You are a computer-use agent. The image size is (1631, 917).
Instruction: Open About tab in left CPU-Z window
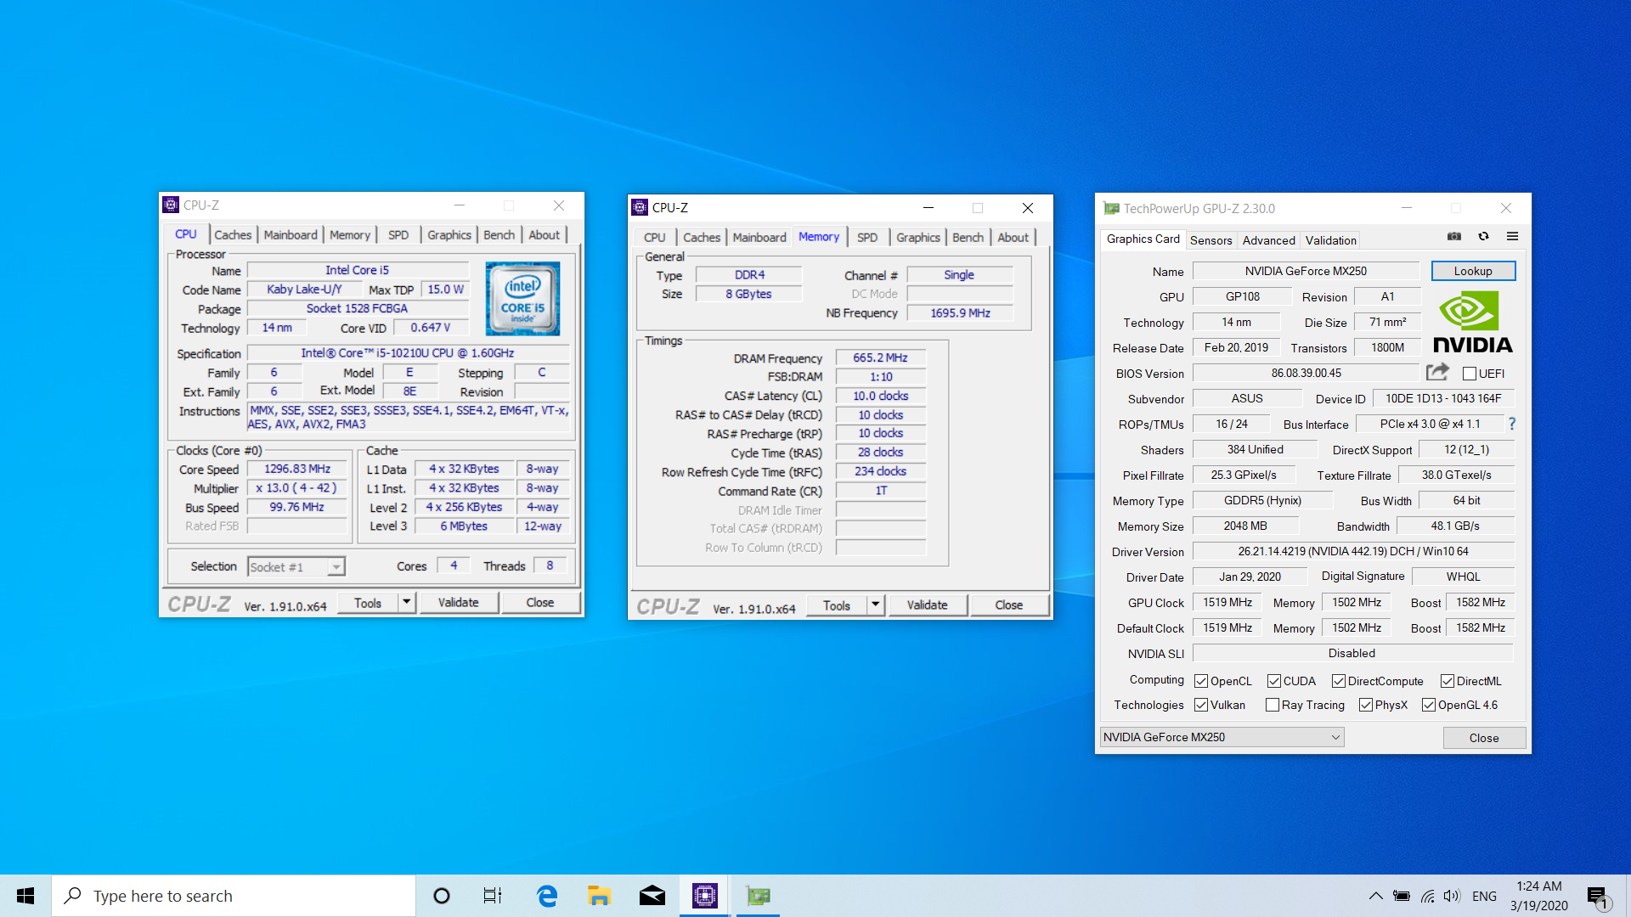tap(544, 235)
